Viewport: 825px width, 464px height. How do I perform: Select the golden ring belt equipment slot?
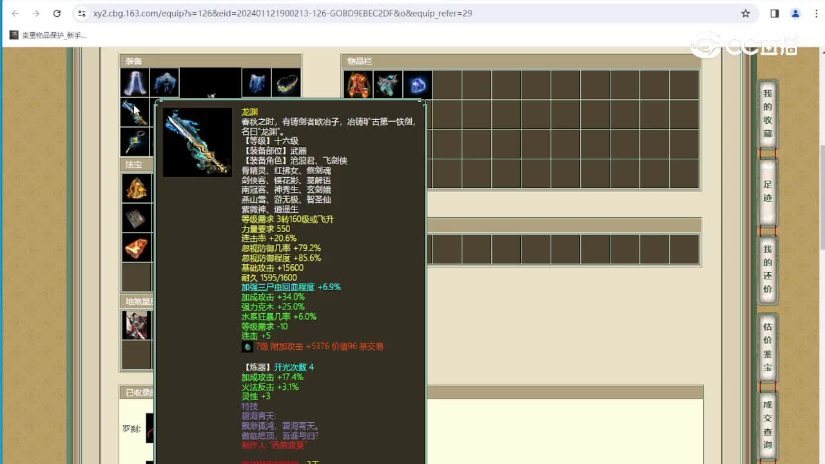click(286, 82)
